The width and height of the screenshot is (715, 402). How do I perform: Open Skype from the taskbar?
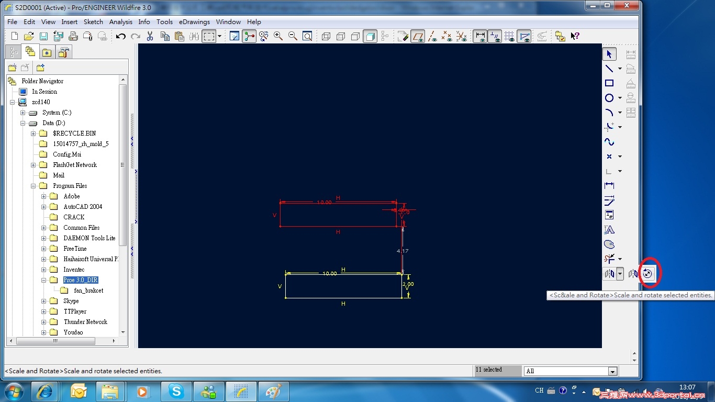pyautogui.click(x=176, y=392)
